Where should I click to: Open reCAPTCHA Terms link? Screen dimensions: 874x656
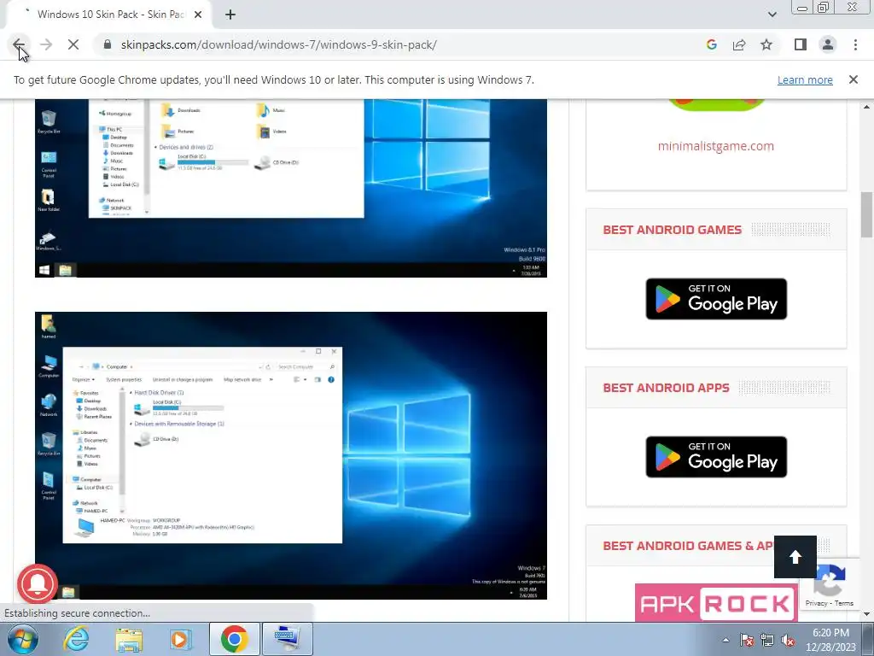pos(844,603)
